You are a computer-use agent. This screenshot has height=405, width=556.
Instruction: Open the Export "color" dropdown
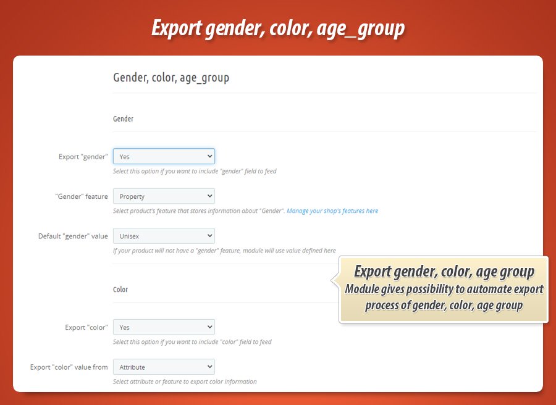click(164, 327)
